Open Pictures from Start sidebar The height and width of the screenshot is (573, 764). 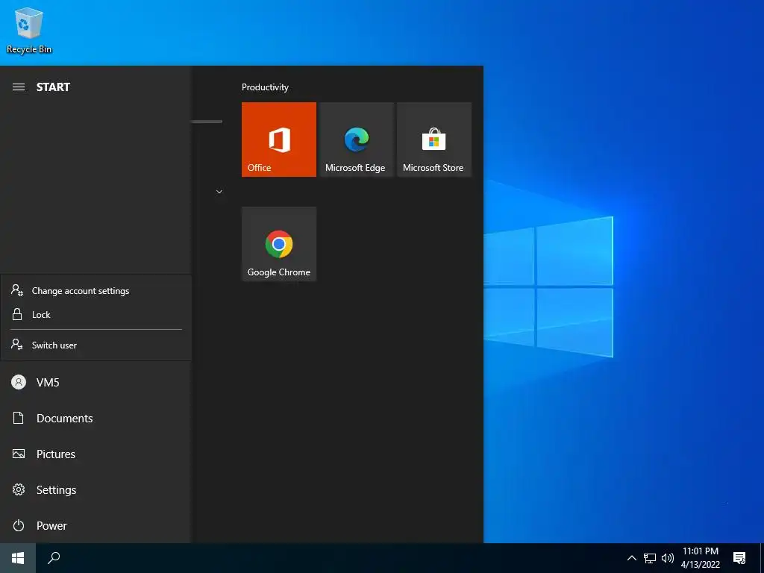96,454
